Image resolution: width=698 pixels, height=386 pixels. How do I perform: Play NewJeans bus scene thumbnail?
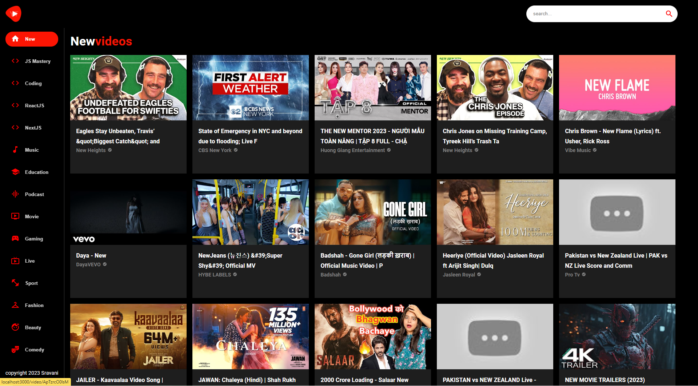click(251, 212)
